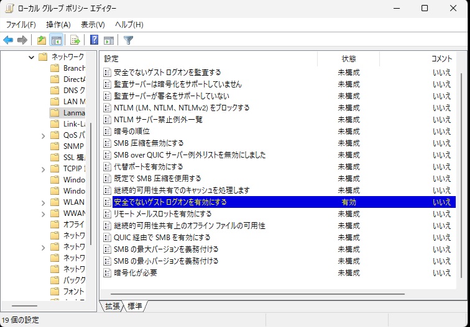470x327 pixels.
Task: Toggle the show/hide console tree icon
Action: (x=56, y=40)
